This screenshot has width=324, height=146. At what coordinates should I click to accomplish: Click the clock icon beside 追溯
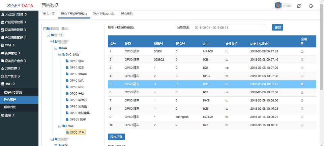(2, 115)
